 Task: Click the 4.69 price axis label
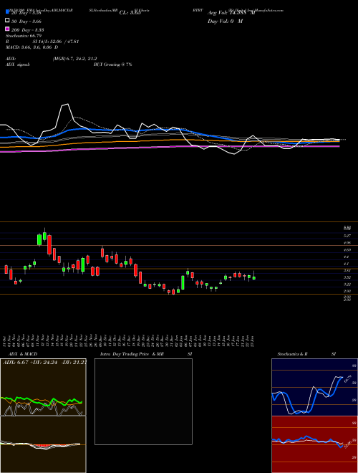[x=347, y=250]
